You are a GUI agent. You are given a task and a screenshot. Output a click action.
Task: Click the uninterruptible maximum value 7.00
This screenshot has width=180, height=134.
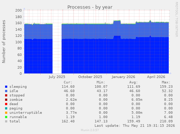pyautogui.click(x=168, y=113)
